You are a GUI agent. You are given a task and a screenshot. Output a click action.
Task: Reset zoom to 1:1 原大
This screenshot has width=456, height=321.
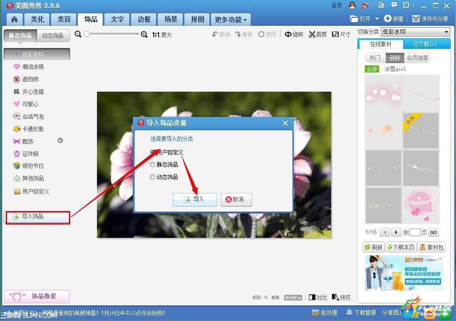162,35
